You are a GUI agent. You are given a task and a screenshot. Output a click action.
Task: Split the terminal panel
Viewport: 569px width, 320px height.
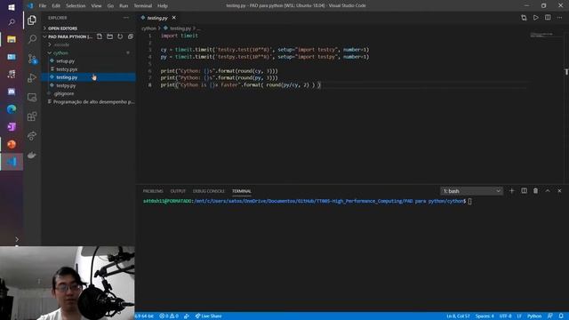pos(524,191)
